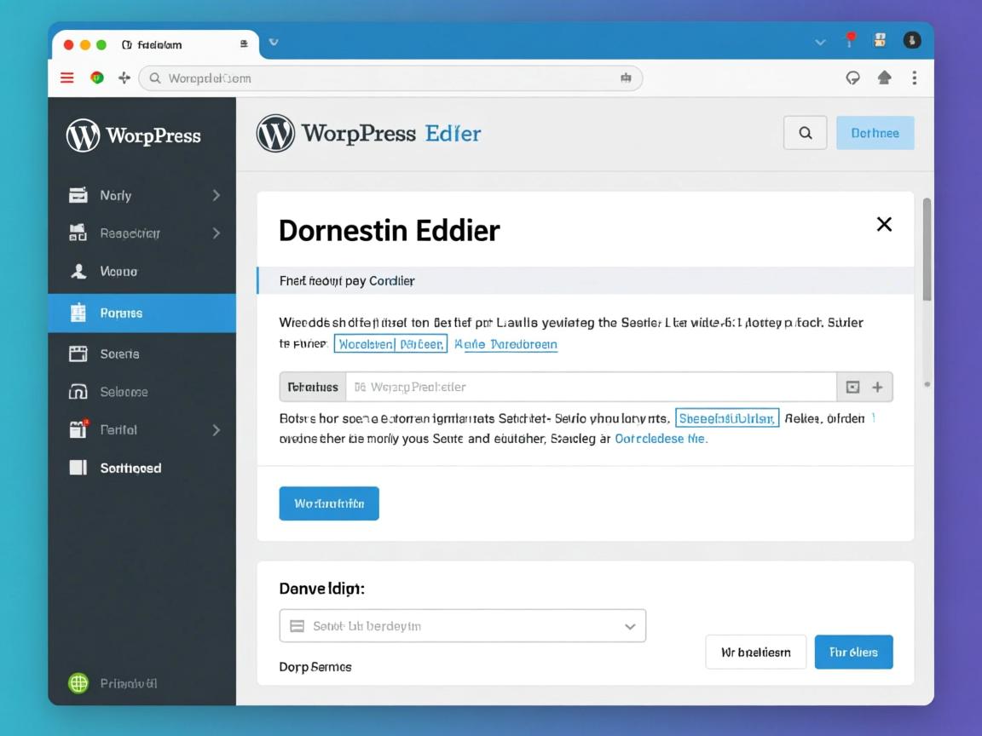Click the speech bubble icon in browser toolbar
This screenshot has width=982, height=736.
coord(852,78)
